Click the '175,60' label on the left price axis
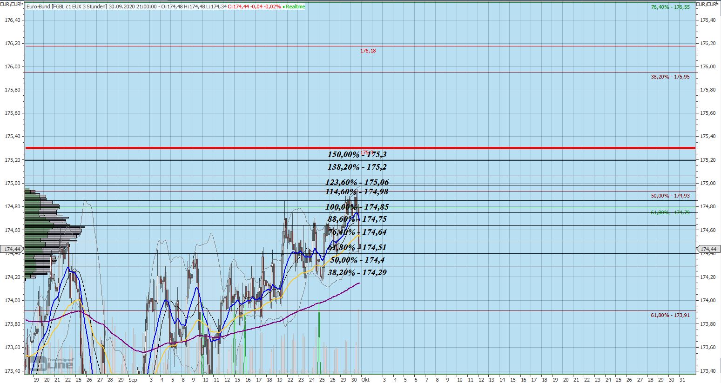This screenshot has height=383, width=721. point(13,113)
